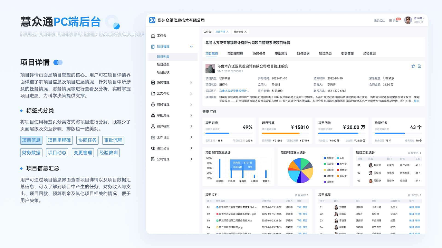Switch to the 工作台 page tab

click(207, 32)
